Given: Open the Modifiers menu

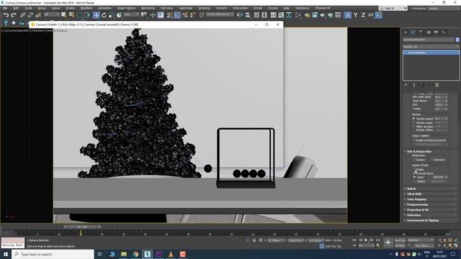Looking at the screenshot, I should coord(86,8).
